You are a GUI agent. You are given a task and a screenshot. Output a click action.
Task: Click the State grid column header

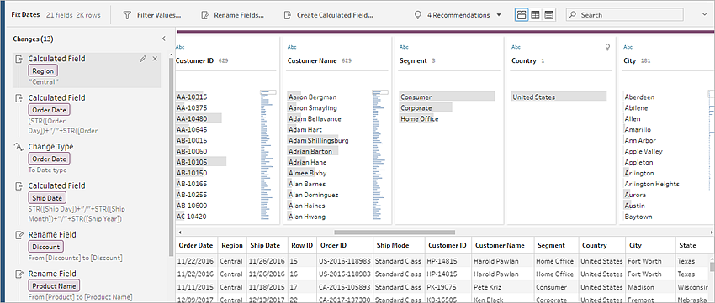click(692, 245)
